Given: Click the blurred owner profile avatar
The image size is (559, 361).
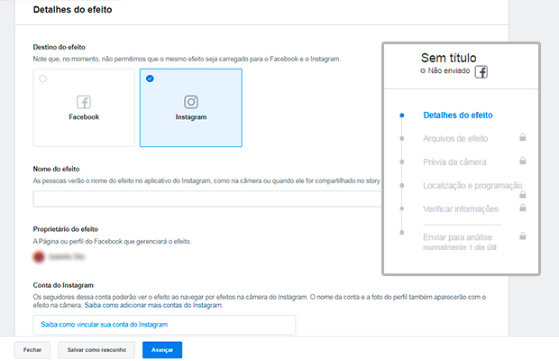Looking at the screenshot, I should (39, 256).
